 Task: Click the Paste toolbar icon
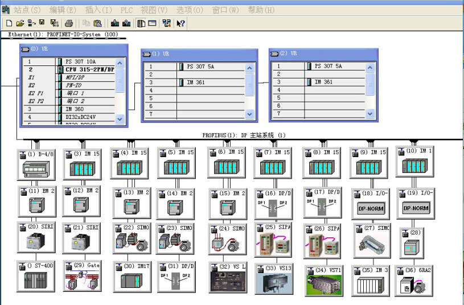tap(98, 23)
